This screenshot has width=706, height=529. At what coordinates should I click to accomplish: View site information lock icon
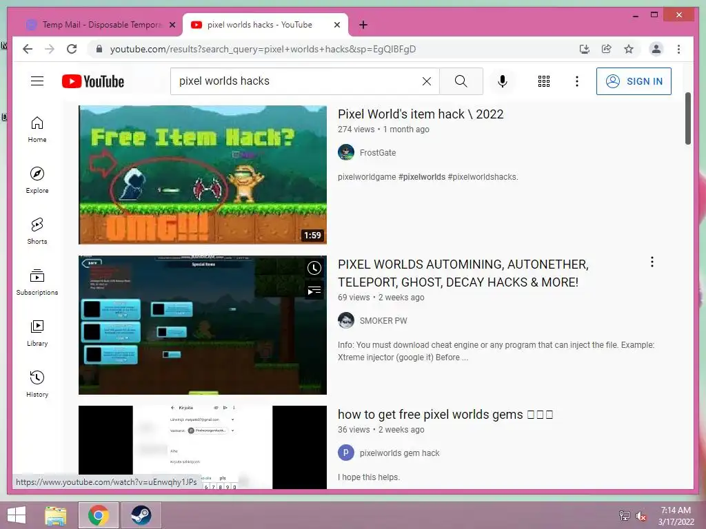point(99,49)
